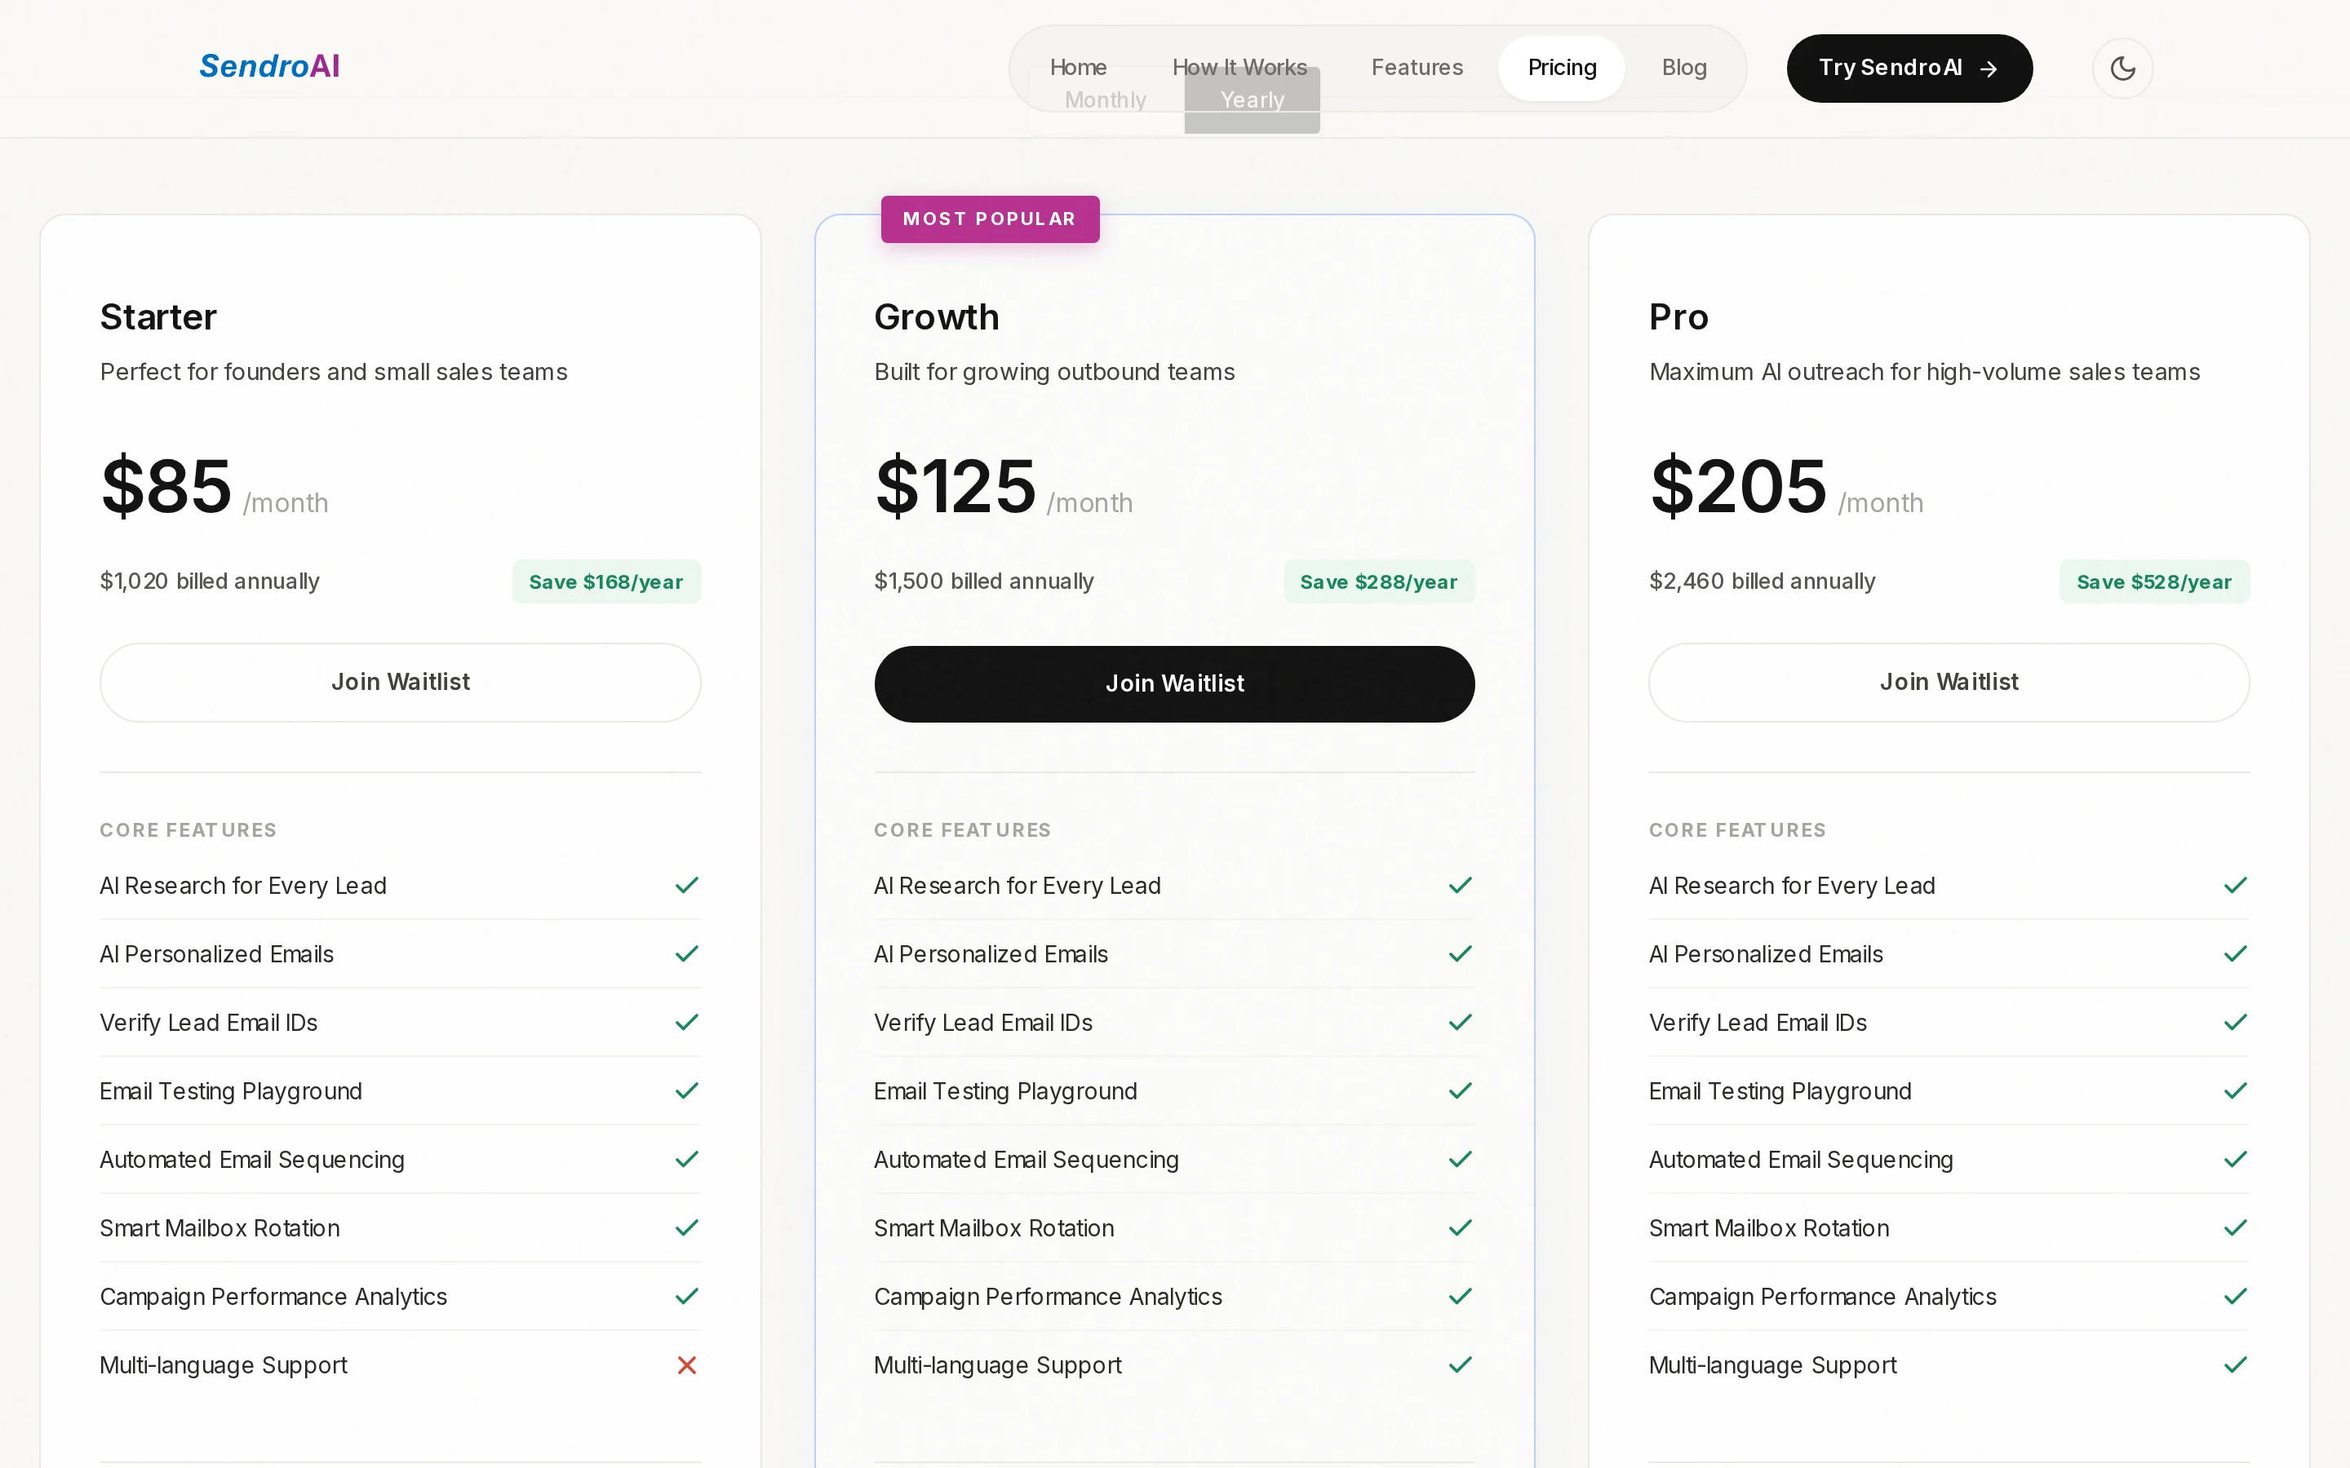Click Starter's AI Research for Every Lead checkmark
This screenshot has height=1468, width=2350.
(686, 886)
